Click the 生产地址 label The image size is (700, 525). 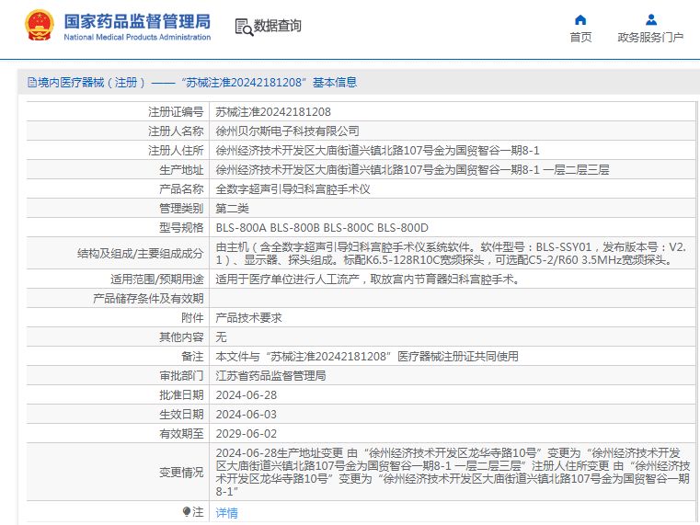181,170
